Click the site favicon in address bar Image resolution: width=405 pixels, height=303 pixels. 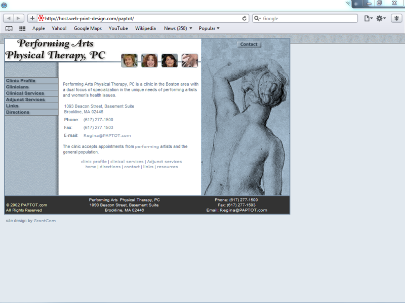(41, 18)
